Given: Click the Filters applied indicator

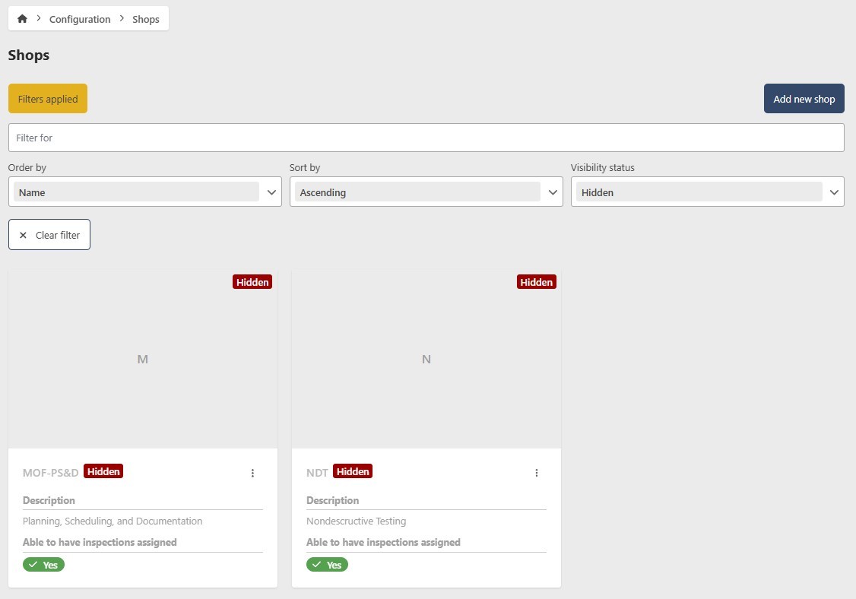Looking at the screenshot, I should point(47,98).
